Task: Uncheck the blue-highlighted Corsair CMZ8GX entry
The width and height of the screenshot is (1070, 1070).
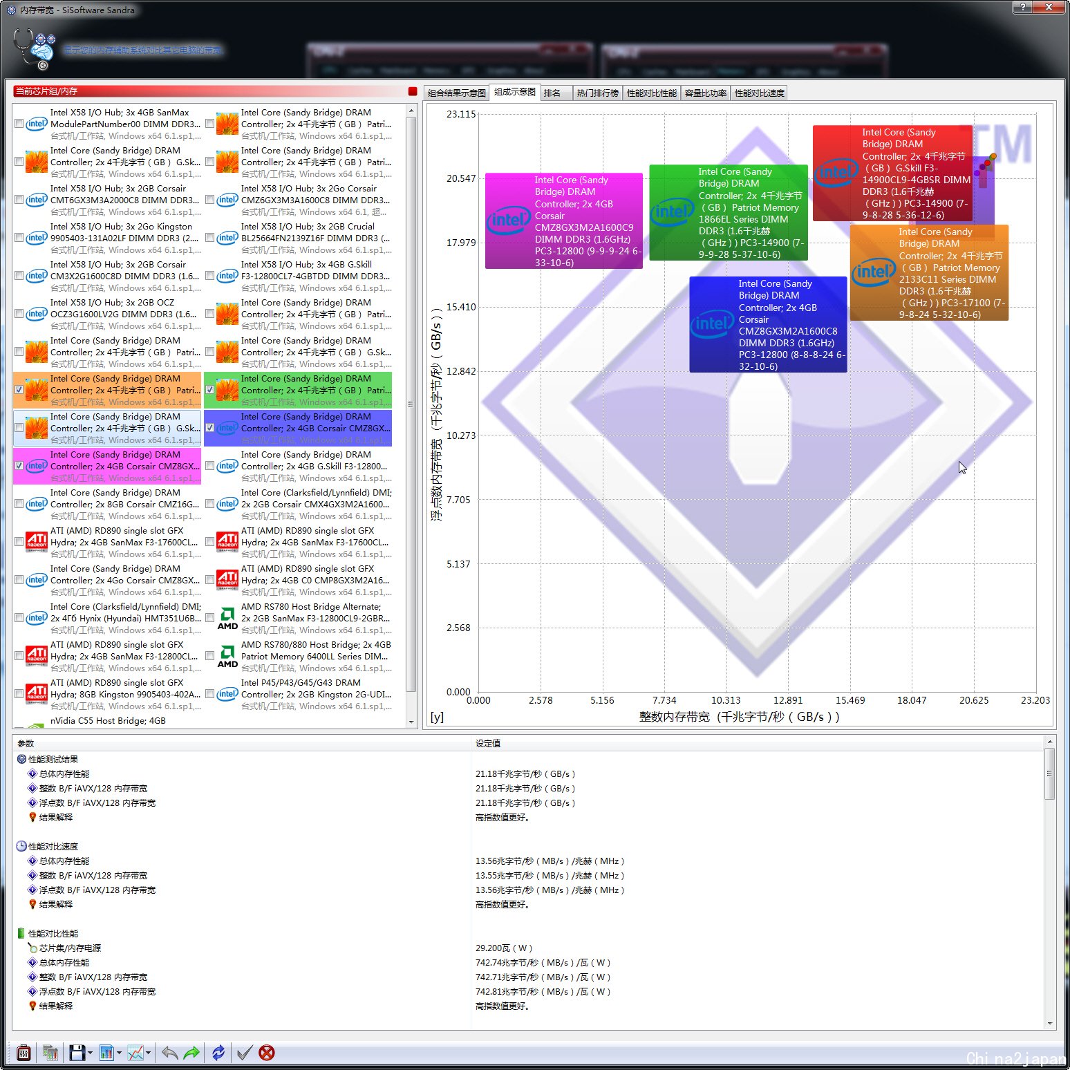Action: point(210,428)
